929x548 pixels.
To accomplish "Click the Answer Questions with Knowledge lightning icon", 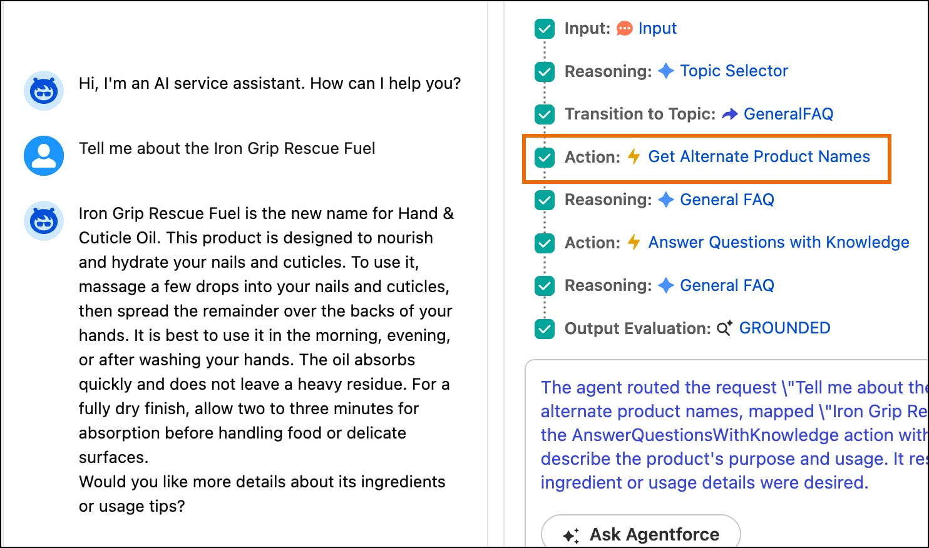I will click(x=634, y=242).
